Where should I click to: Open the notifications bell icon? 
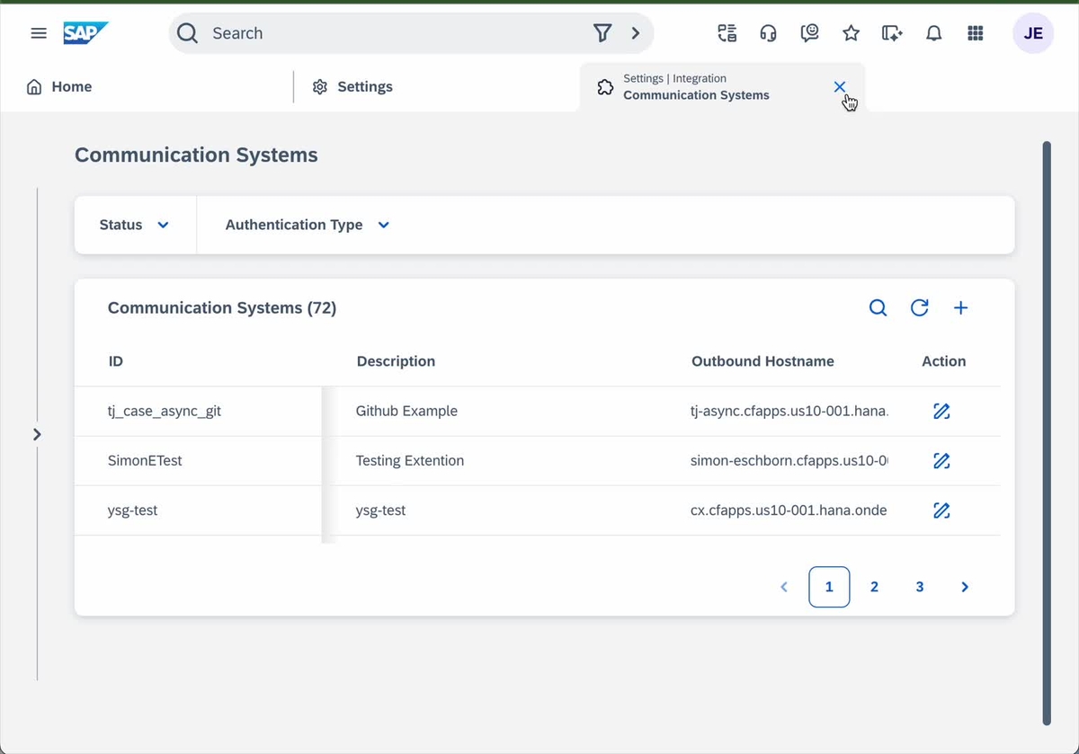(x=933, y=33)
